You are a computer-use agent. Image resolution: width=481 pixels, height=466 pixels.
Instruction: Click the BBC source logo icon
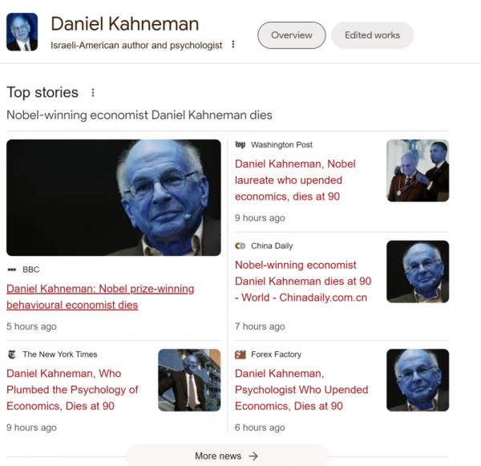point(12,269)
